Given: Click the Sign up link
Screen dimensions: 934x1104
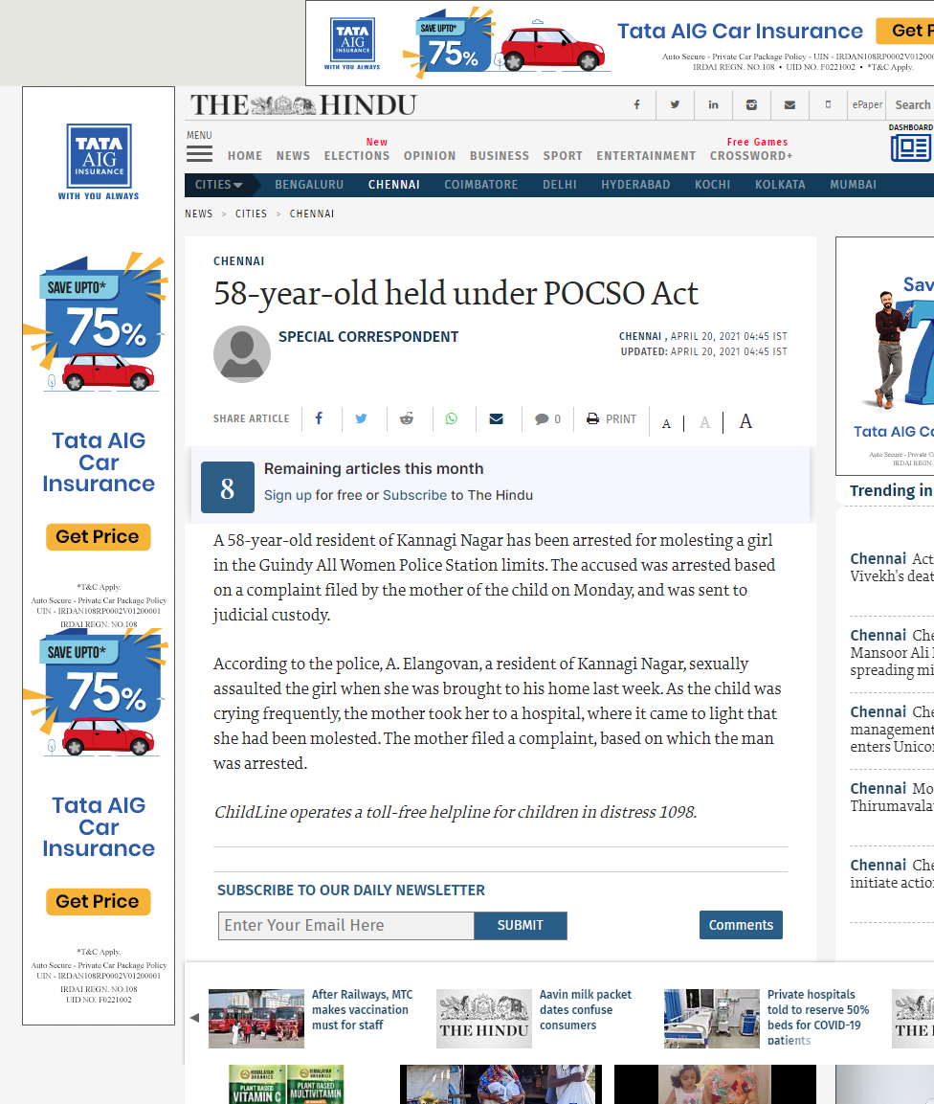Looking at the screenshot, I should (x=288, y=495).
